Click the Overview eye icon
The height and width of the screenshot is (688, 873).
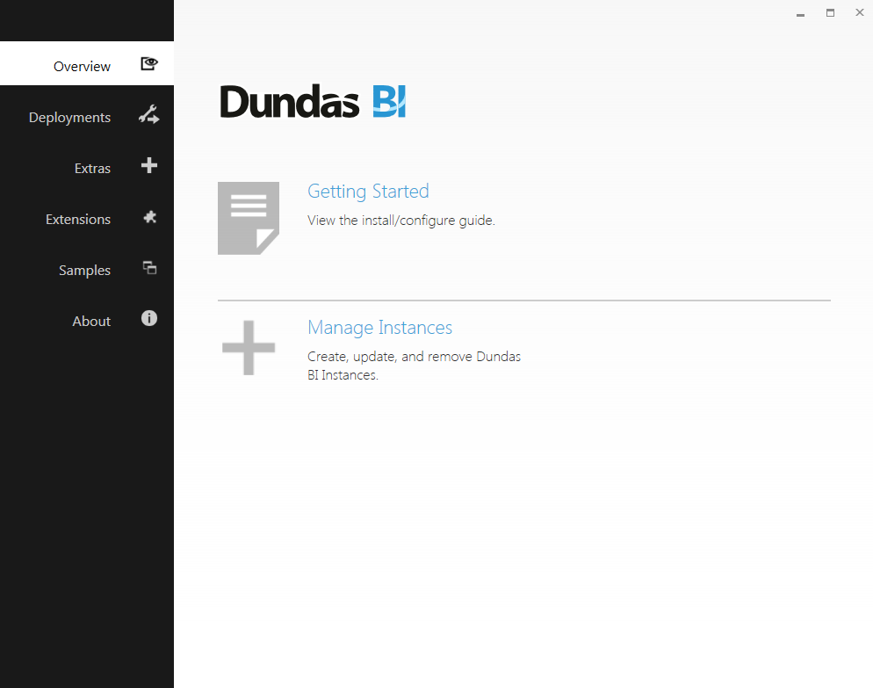(149, 63)
